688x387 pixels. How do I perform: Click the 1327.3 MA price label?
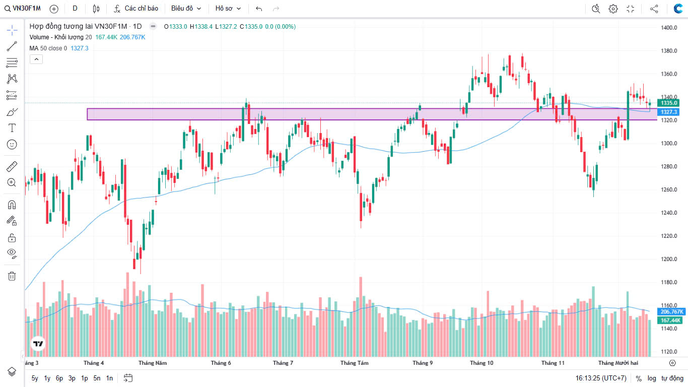coord(669,112)
